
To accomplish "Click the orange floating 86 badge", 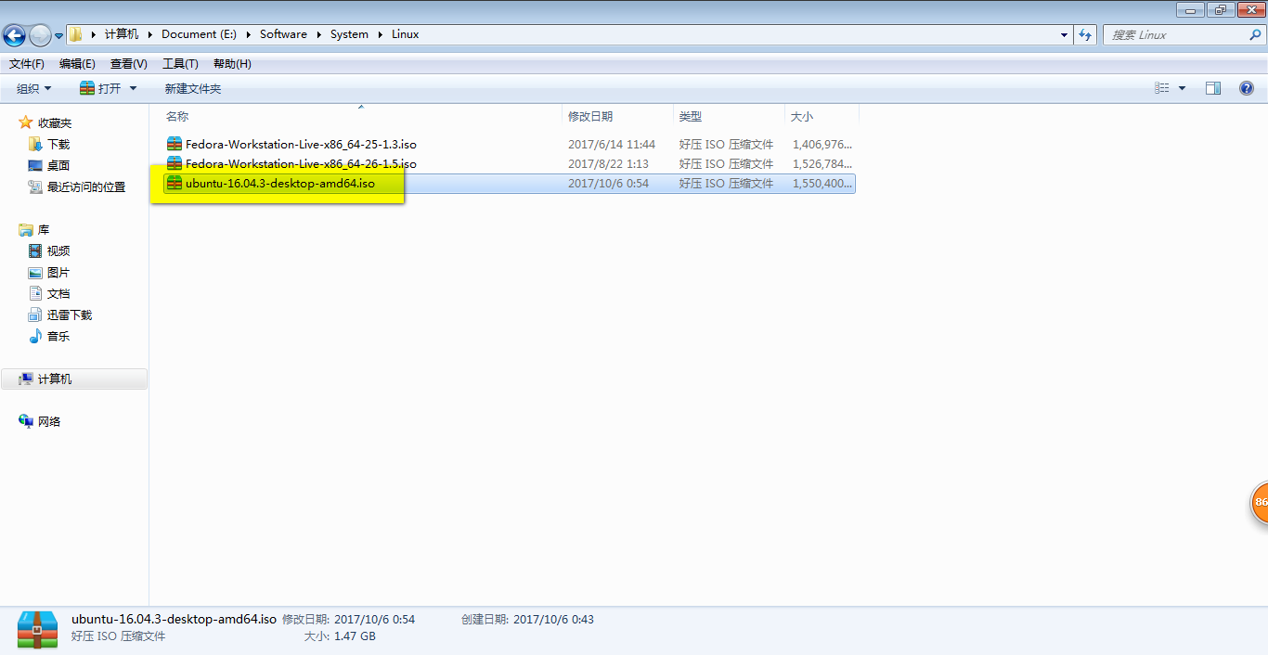I will coord(1260,502).
